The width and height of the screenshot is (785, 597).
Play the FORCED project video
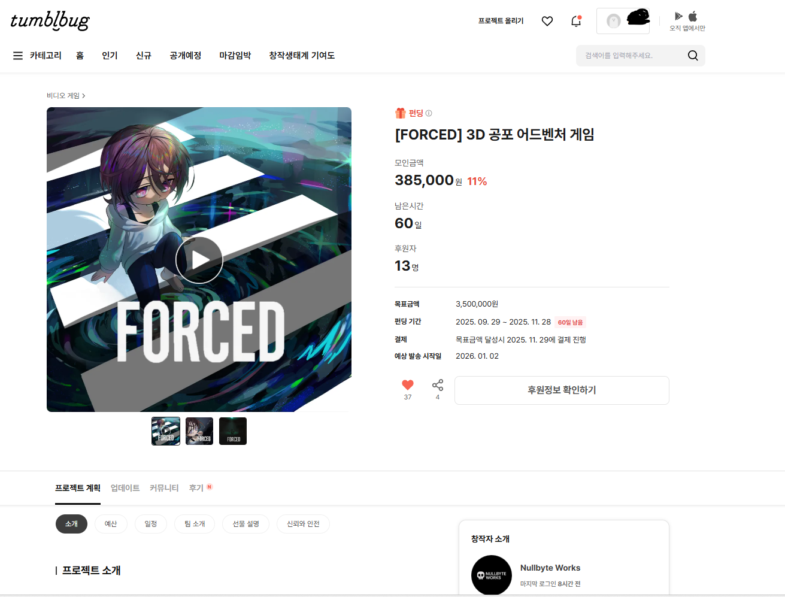pyautogui.click(x=199, y=260)
